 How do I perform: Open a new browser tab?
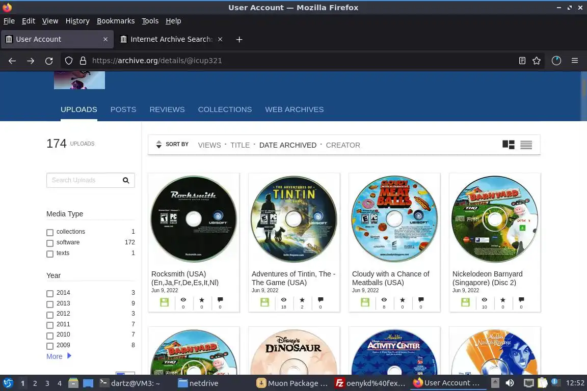[239, 39]
